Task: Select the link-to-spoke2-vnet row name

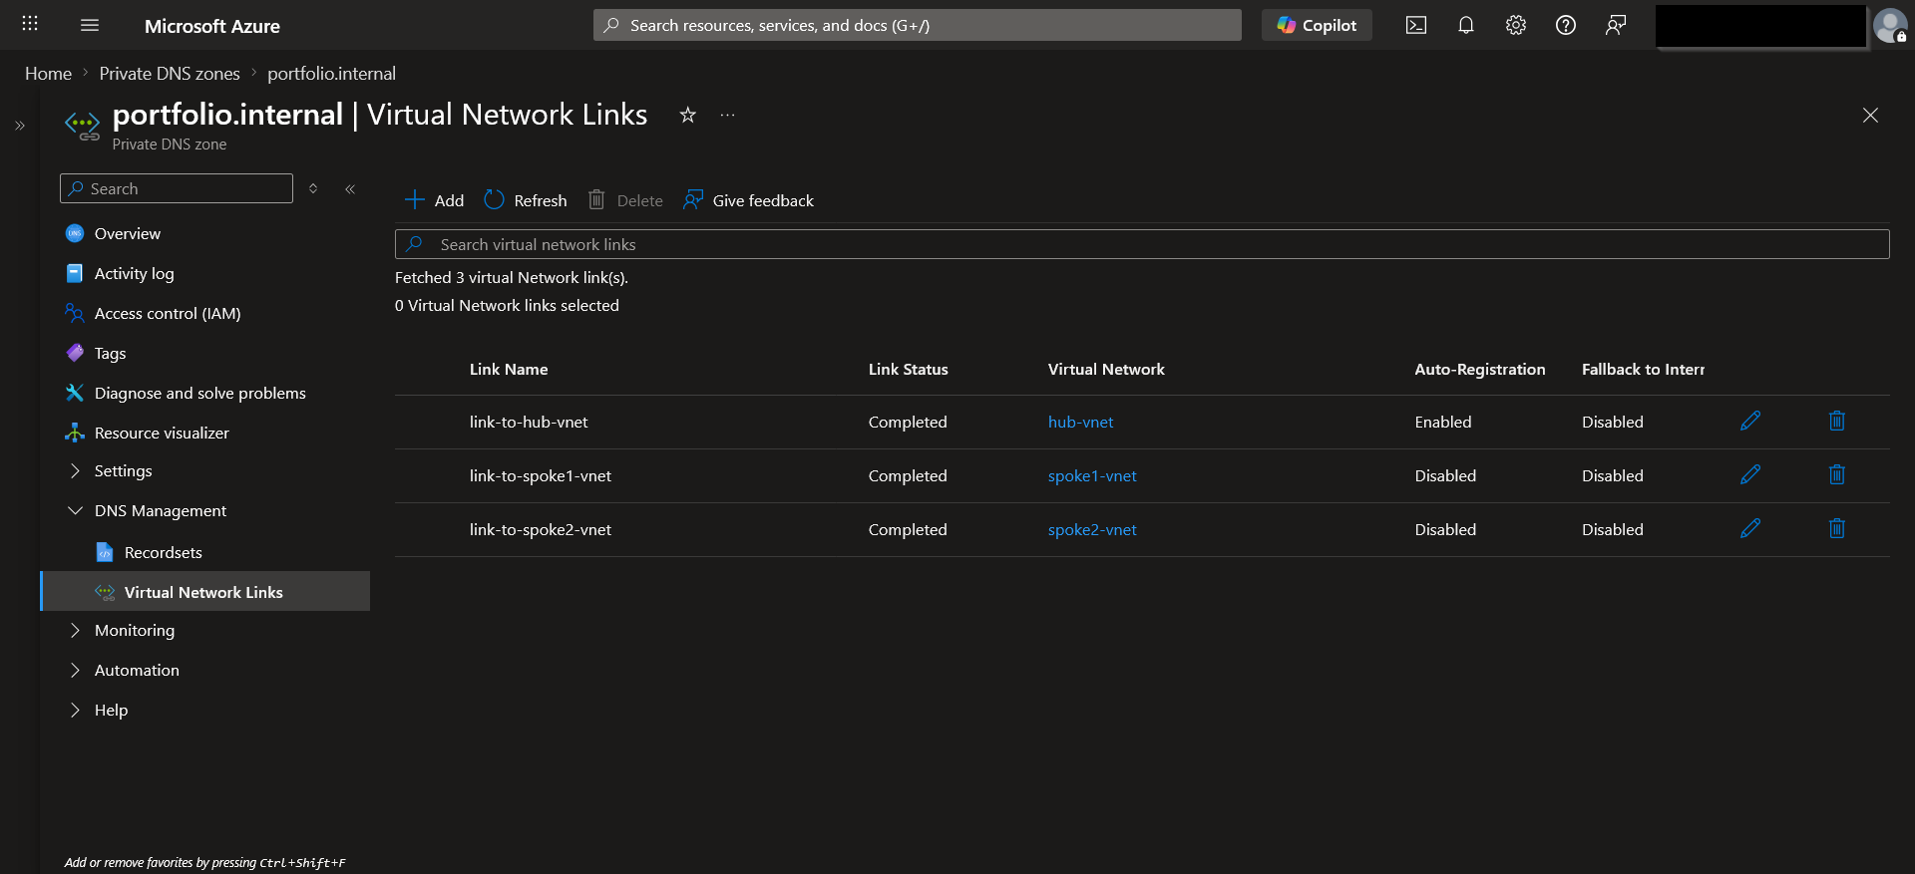Action: (x=541, y=529)
